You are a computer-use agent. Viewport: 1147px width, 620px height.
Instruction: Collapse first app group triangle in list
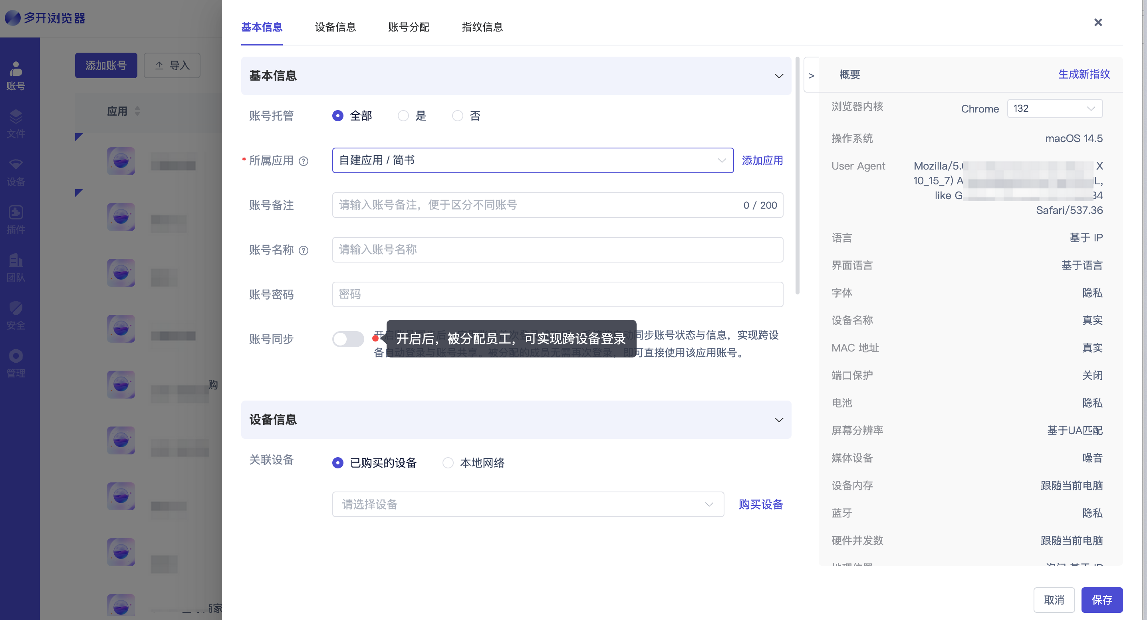pyautogui.click(x=78, y=136)
